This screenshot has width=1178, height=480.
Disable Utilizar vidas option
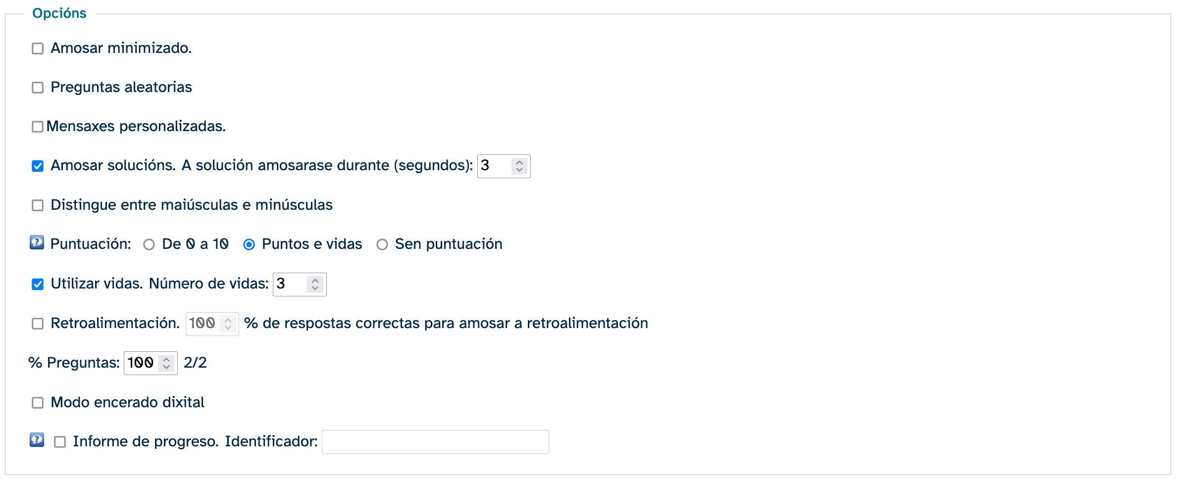click(x=37, y=284)
